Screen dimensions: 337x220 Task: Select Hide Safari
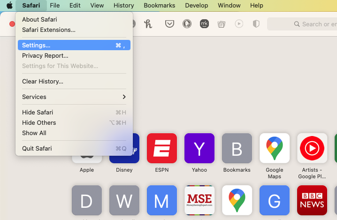[x=74, y=113]
